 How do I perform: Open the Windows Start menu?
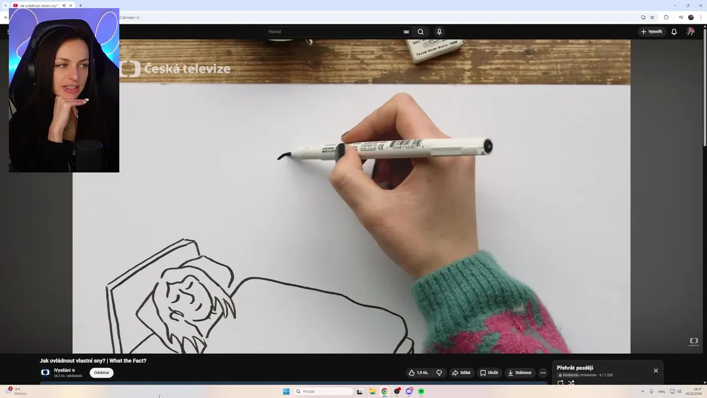(x=286, y=391)
